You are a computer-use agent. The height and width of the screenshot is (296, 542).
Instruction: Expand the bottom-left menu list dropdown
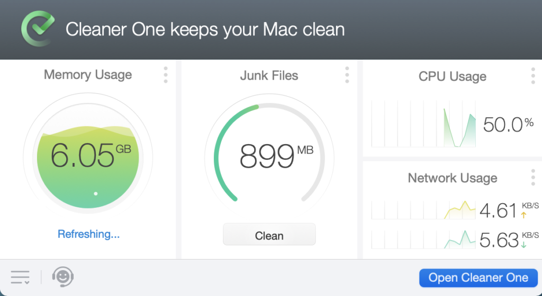point(20,277)
